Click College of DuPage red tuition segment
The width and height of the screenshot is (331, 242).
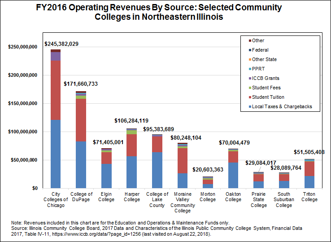pos(81,120)
